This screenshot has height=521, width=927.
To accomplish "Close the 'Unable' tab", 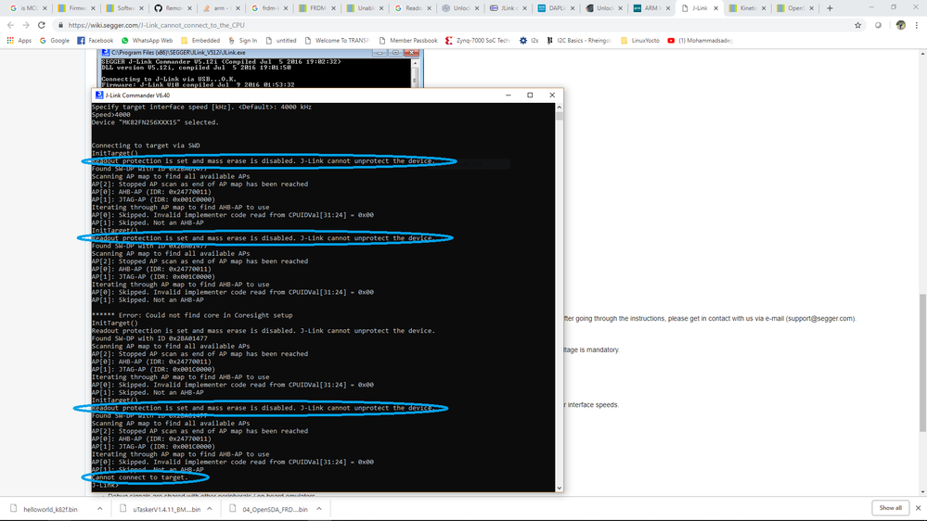I will (x=380, y=8).
